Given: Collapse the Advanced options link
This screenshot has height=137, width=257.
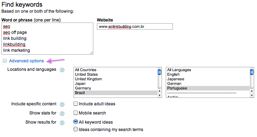Looking at the screenshot, I should 27,61.
